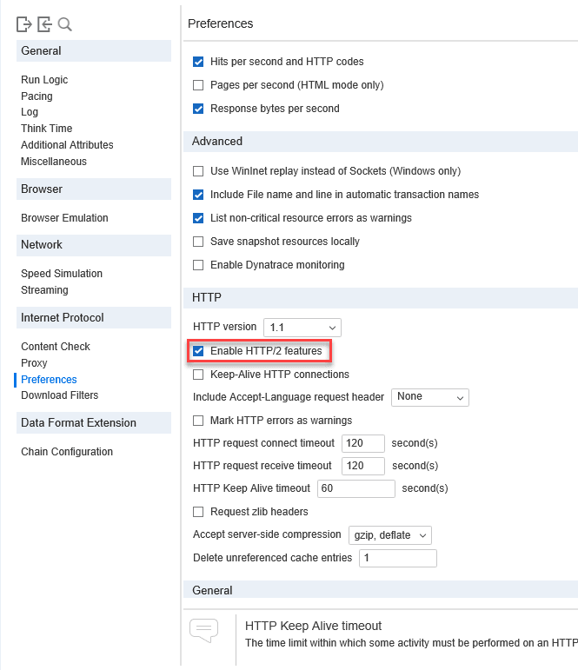Open Run Logic settings
The image size is (578, 670).
coord(44,80)
